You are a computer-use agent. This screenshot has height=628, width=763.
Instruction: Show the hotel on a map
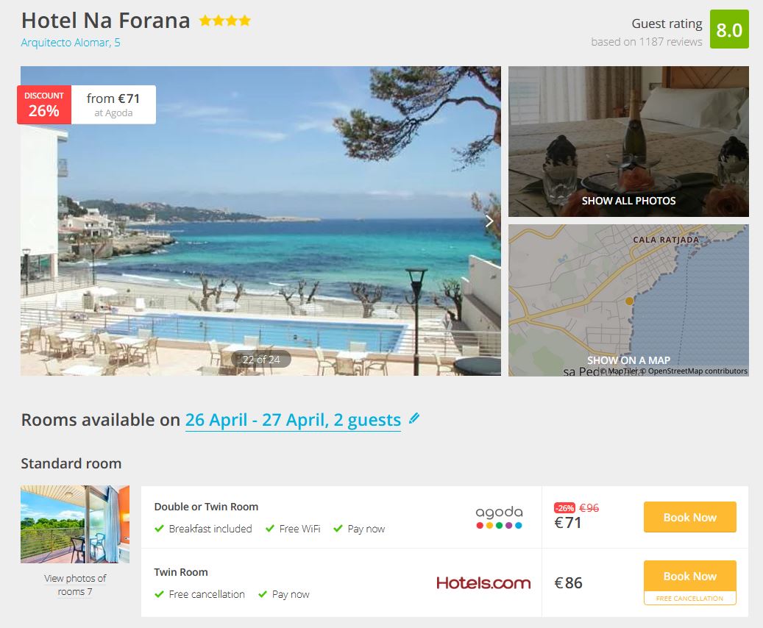(x=628, y=360)
